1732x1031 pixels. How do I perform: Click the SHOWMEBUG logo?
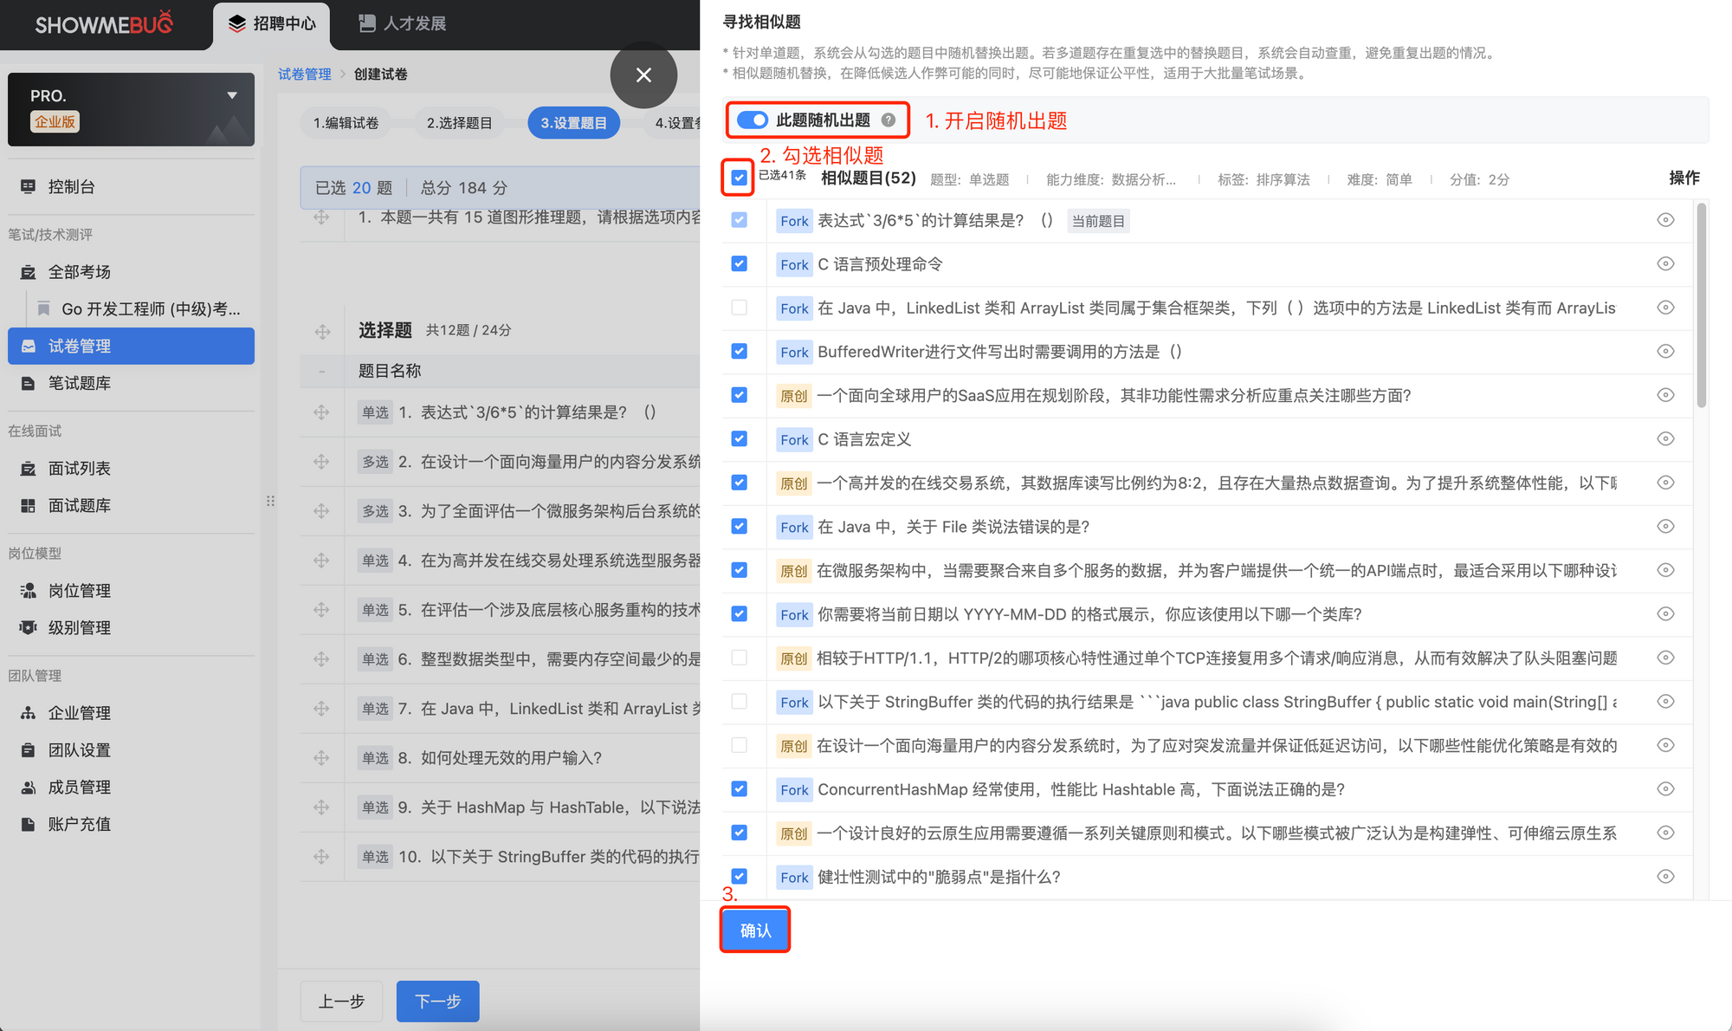(x=103, y=23)
